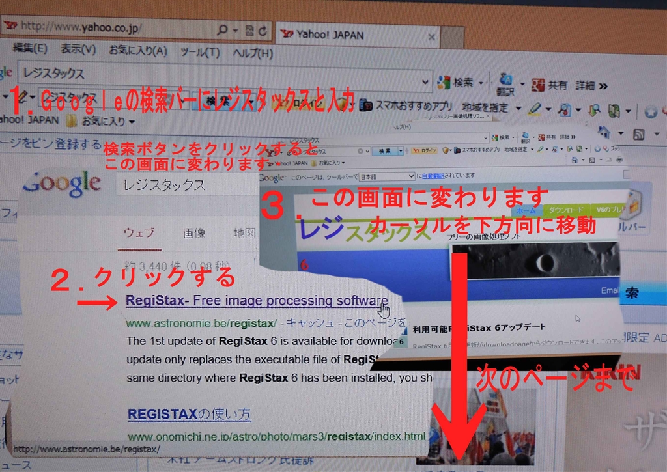
Task: Click the 検索 button in inset Yahoo toolbar
Action: pos(384,152)
